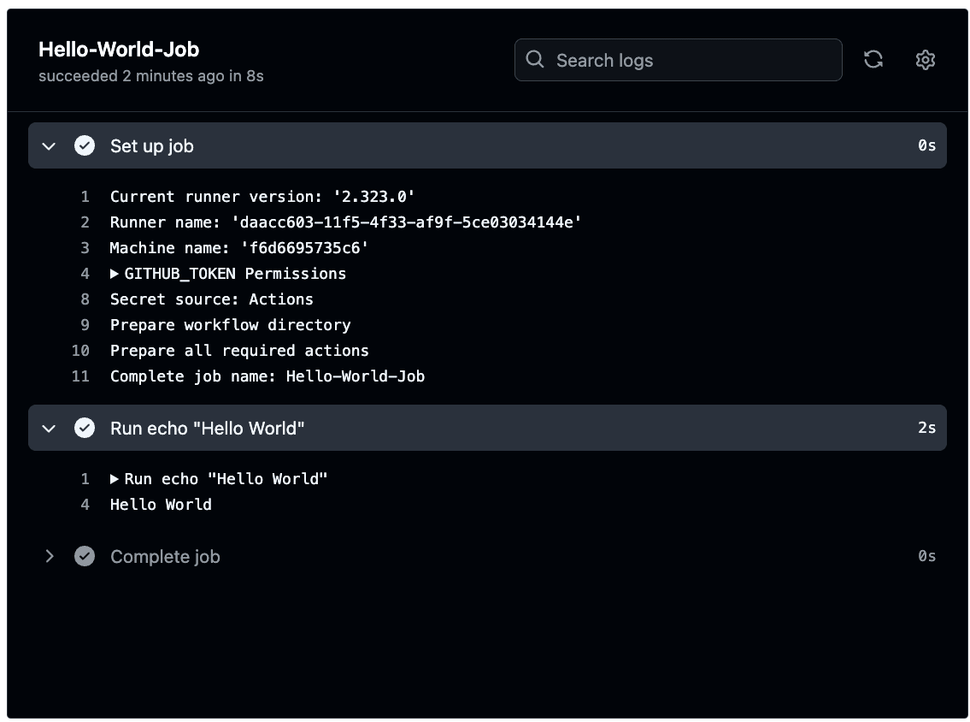Click the Set up job step title
The width and height of the screenshot is (970, 722).
152,146
